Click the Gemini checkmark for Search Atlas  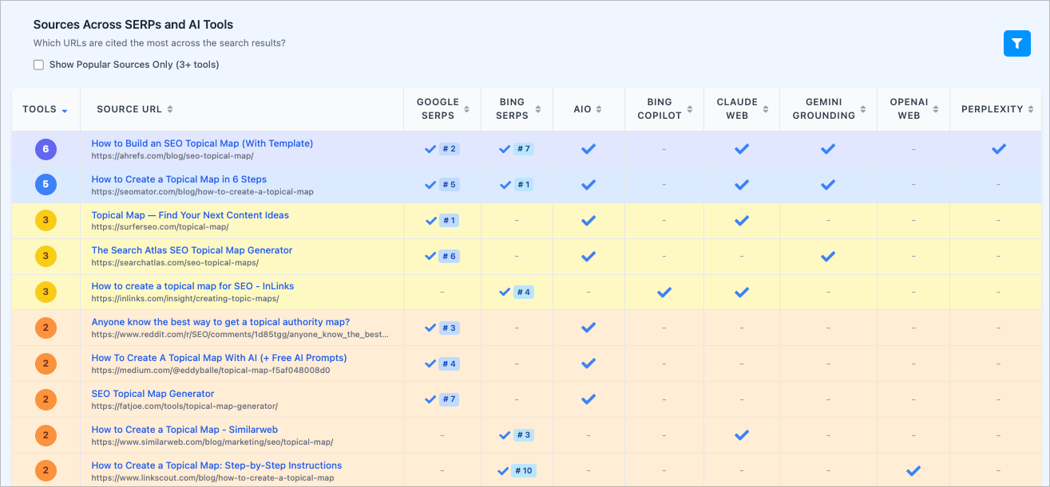[828, 257]
